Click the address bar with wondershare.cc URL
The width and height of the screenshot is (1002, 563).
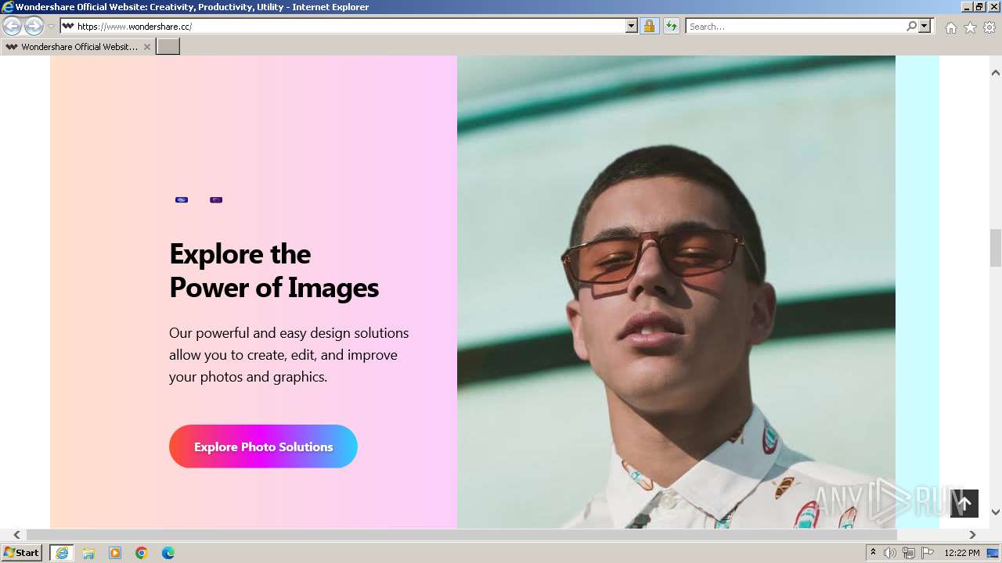tap(342, 27)
